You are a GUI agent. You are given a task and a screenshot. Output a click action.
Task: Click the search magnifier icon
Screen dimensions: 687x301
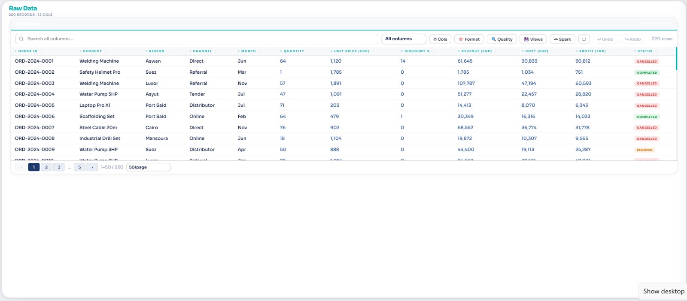[x=21, y=39]
